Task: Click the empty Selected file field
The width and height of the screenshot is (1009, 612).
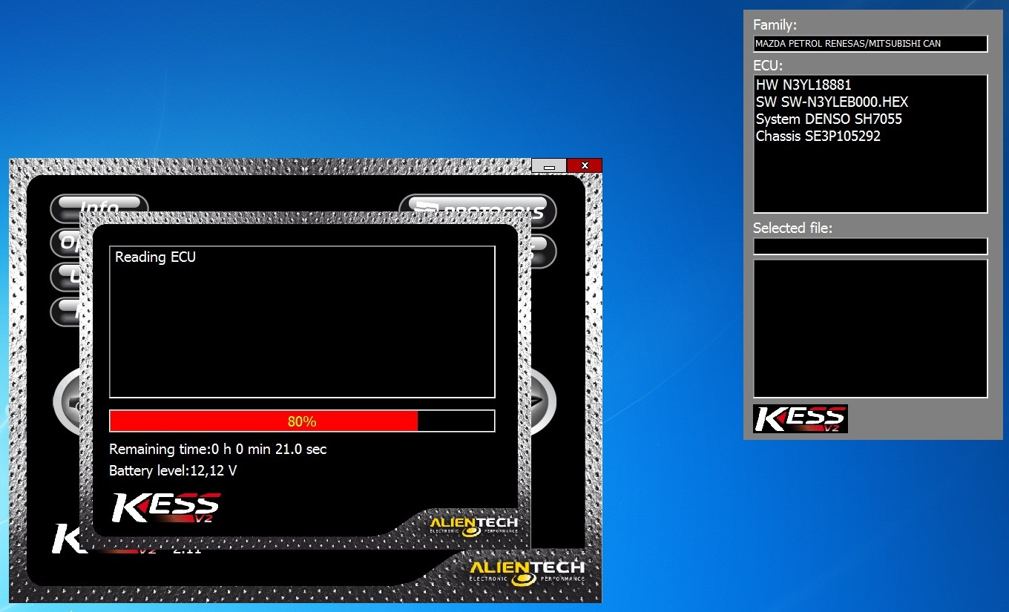Action: (870, 246)
